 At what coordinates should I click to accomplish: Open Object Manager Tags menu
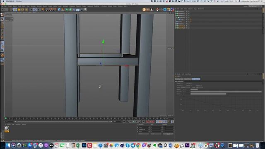(195, 9)
